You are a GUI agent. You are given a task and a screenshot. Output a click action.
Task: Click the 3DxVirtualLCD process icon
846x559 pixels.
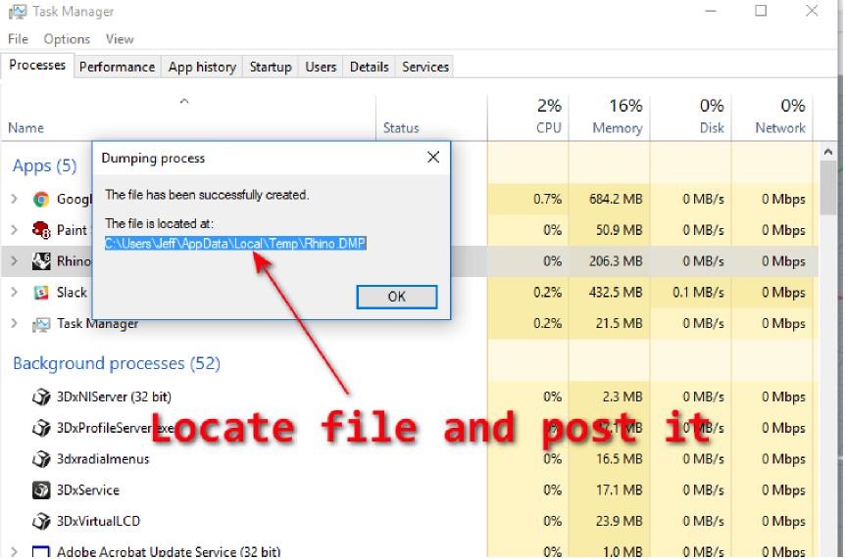[41, 521]
